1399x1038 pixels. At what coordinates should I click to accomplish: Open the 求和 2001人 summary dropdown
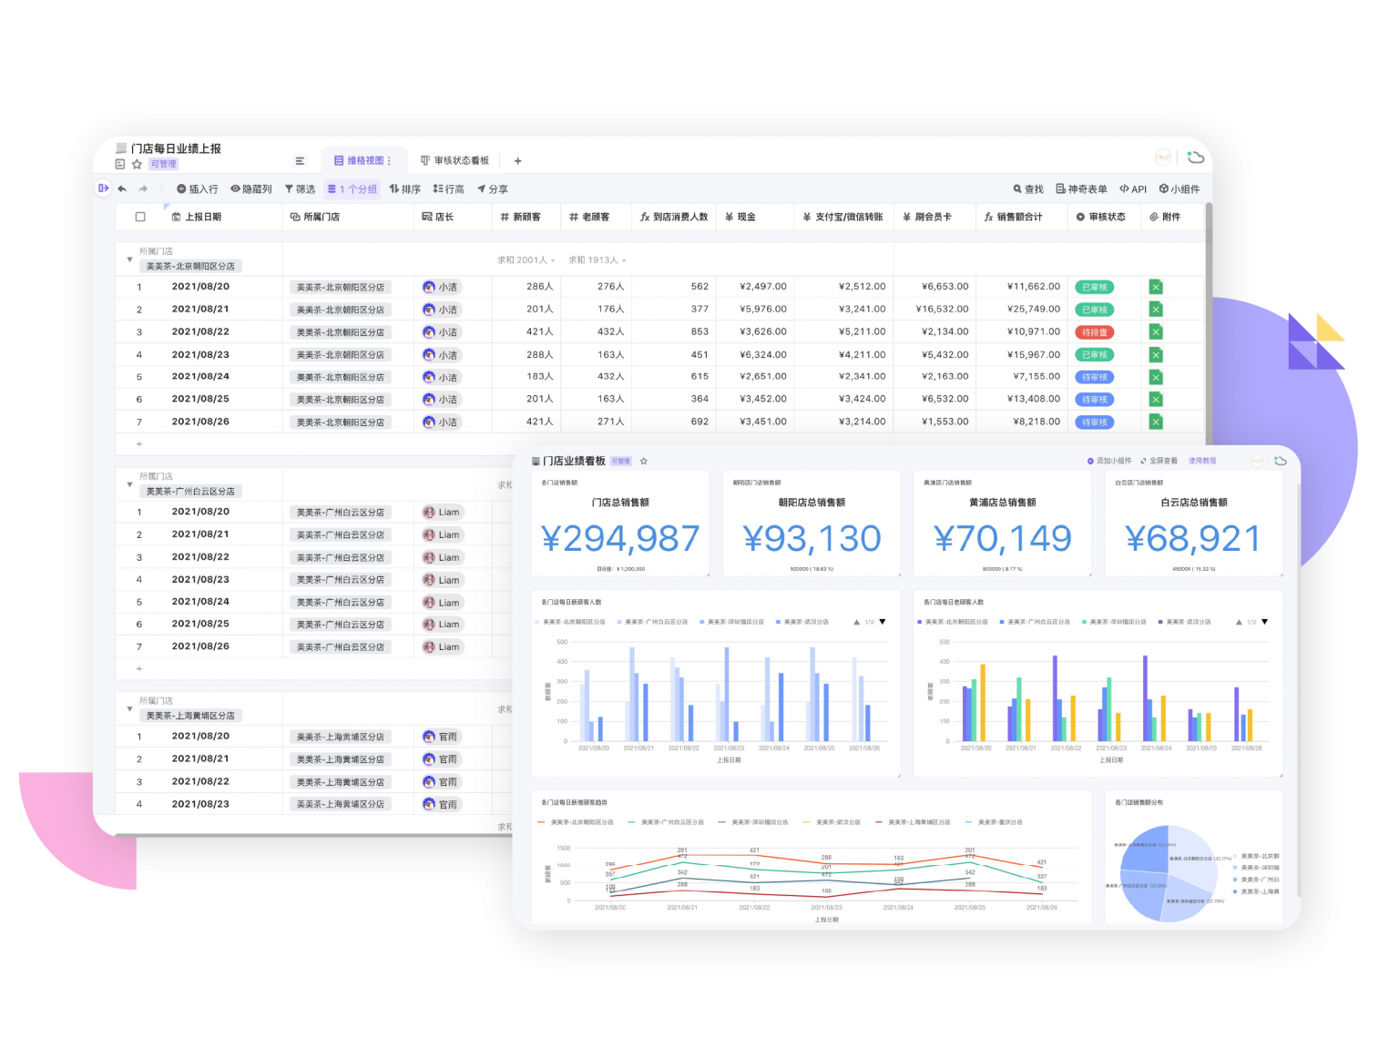click(526, 260)
